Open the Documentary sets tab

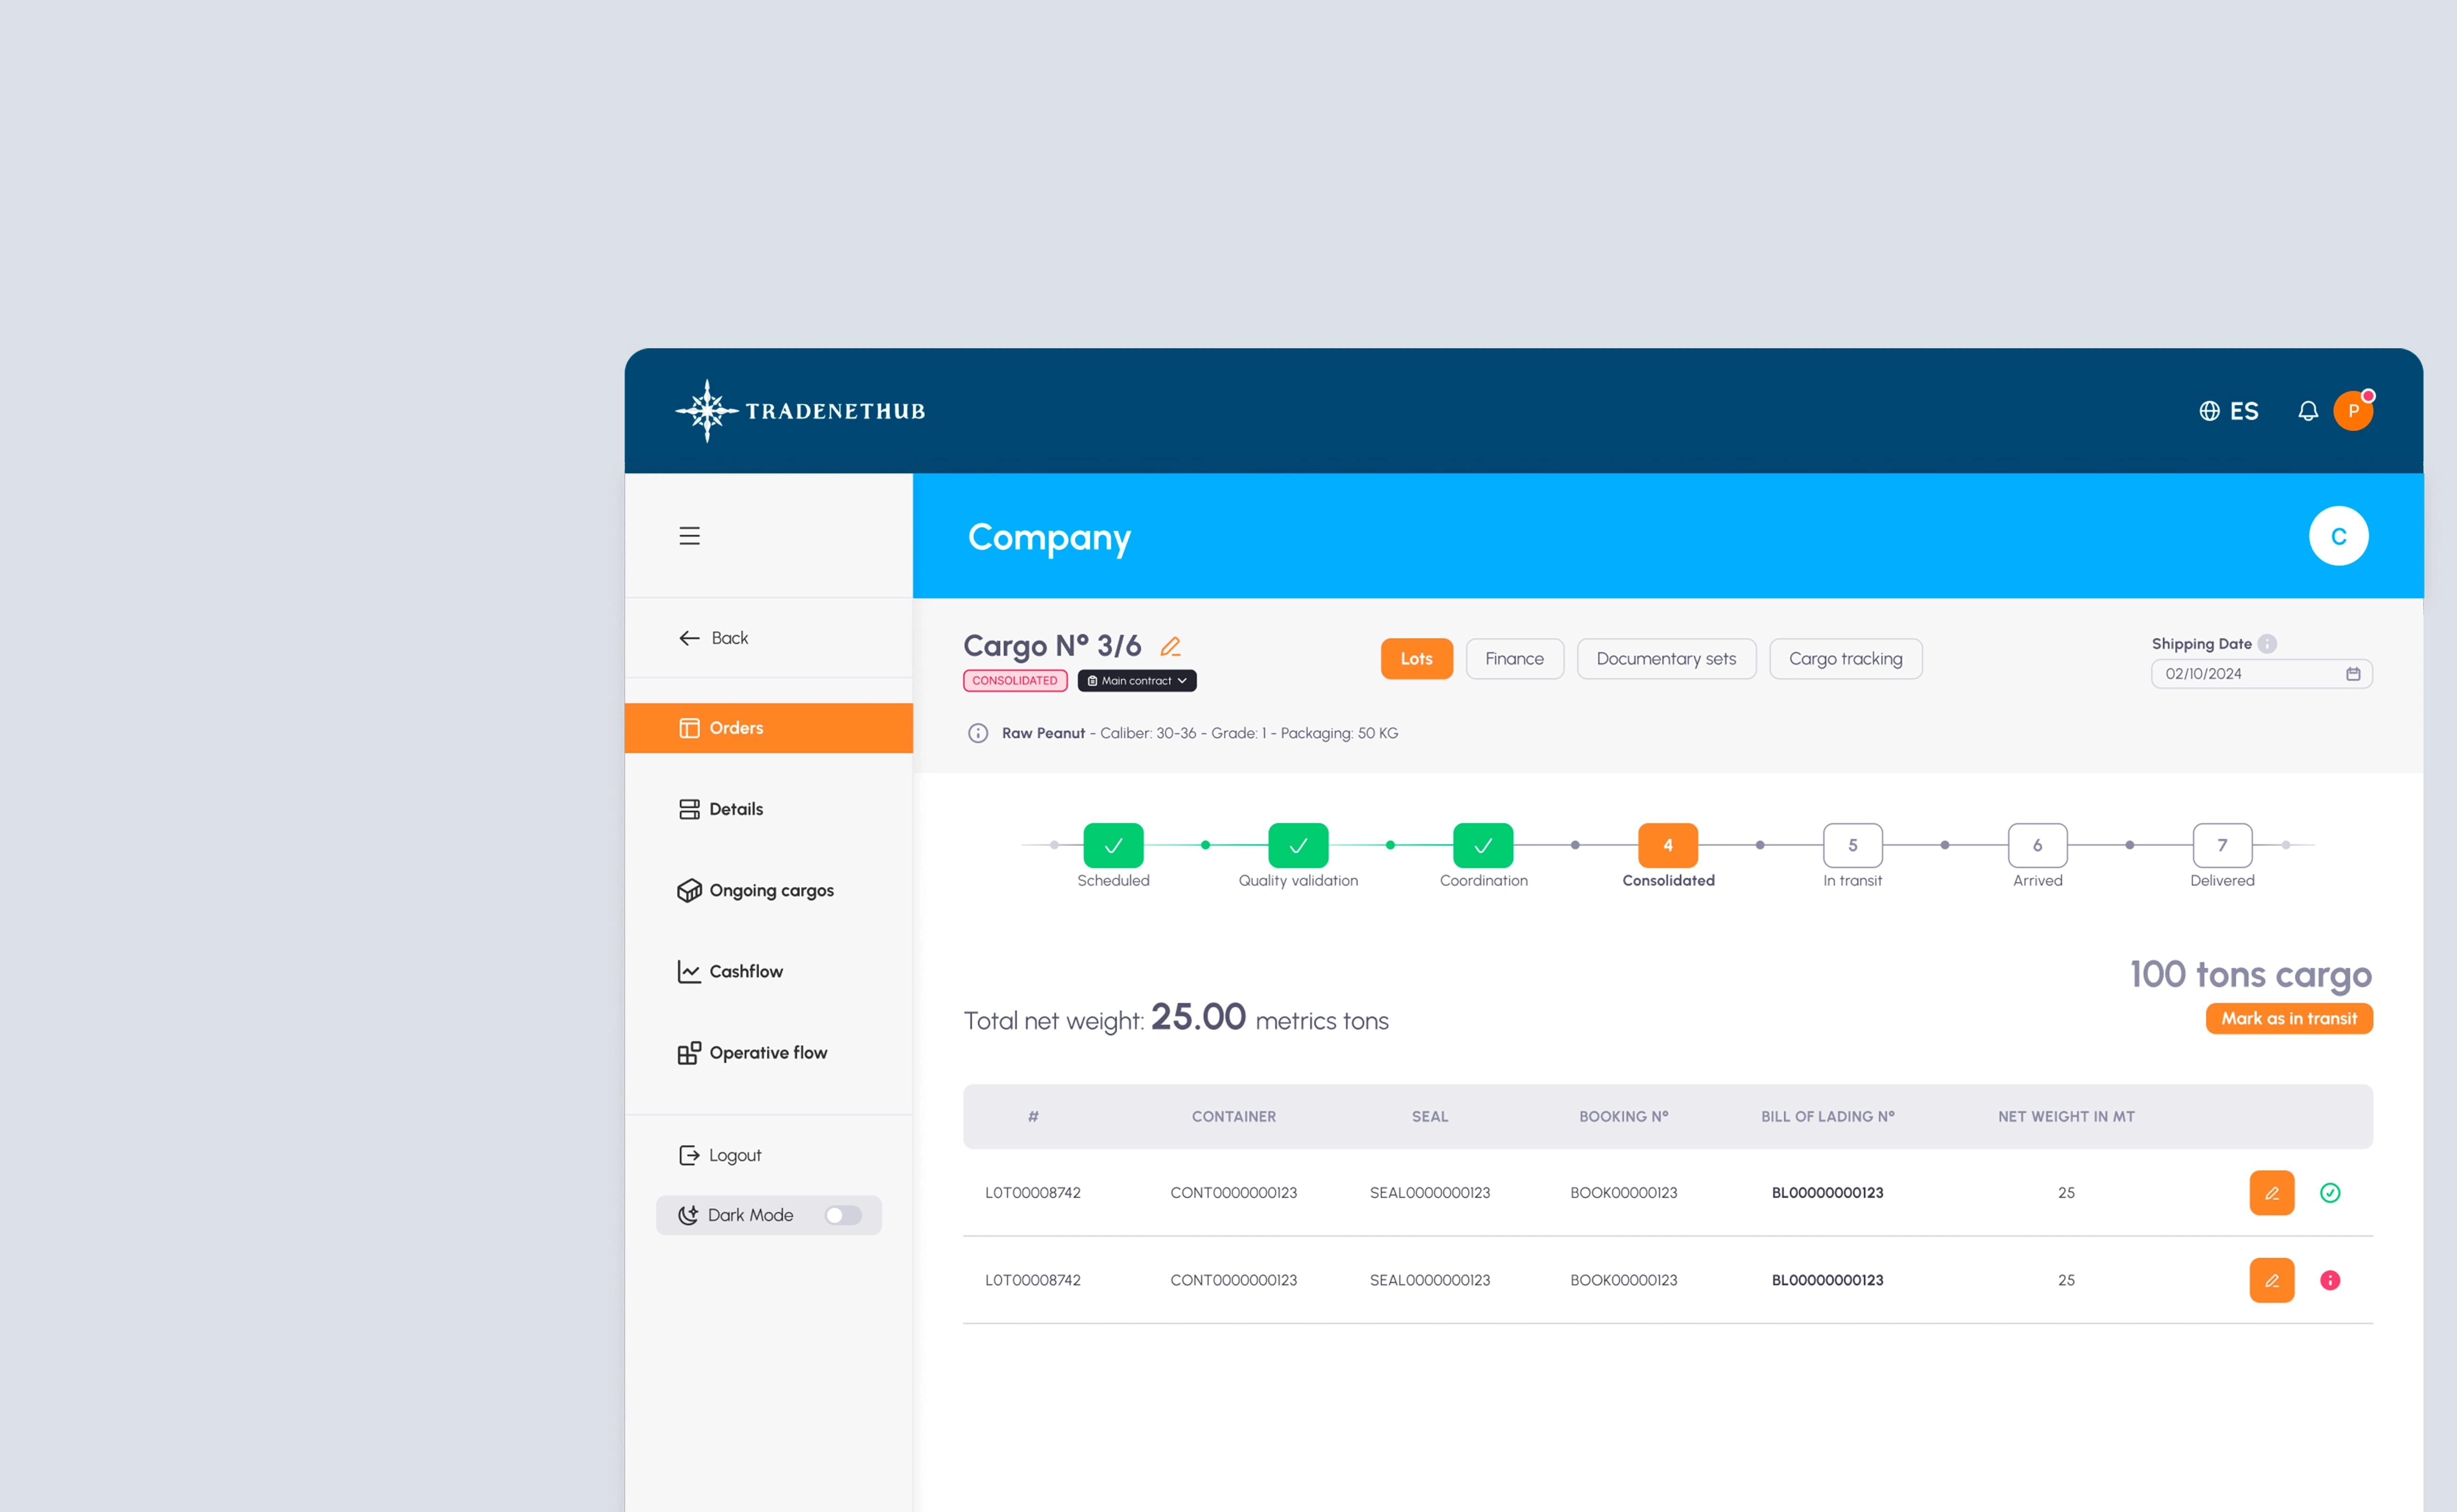point(1665,659)
